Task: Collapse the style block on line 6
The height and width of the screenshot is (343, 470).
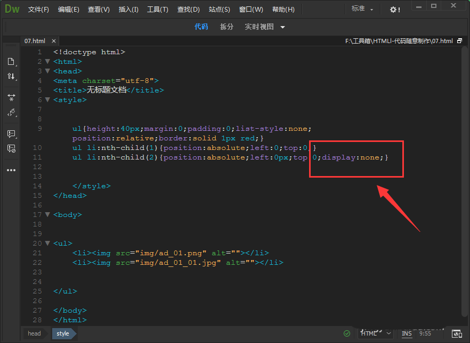Action: click(47, 100)
